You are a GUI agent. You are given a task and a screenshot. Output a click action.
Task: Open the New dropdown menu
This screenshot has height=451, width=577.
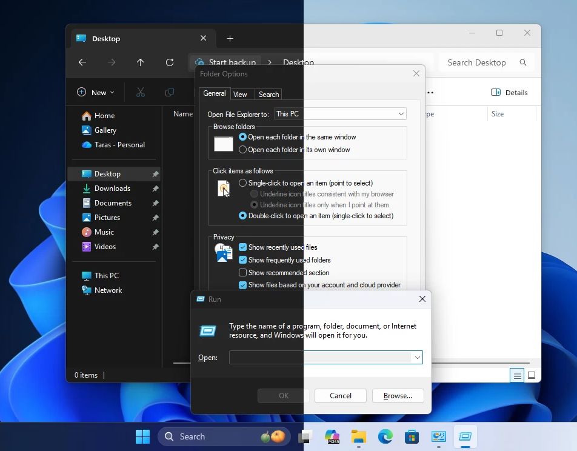point(96,92)
